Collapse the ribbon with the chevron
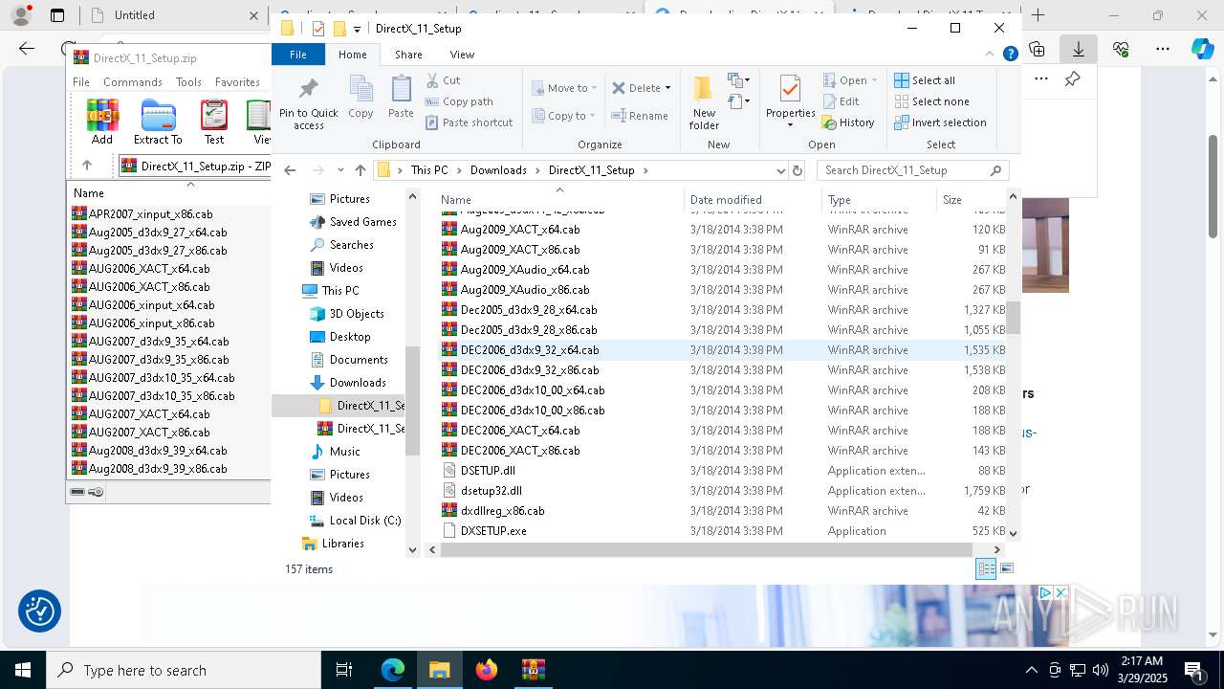This screenshot has height=689, width=1224. (x=992, y=55)
